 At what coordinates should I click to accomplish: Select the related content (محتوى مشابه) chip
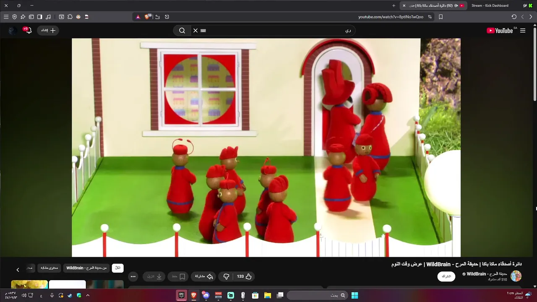pos(50,268)
